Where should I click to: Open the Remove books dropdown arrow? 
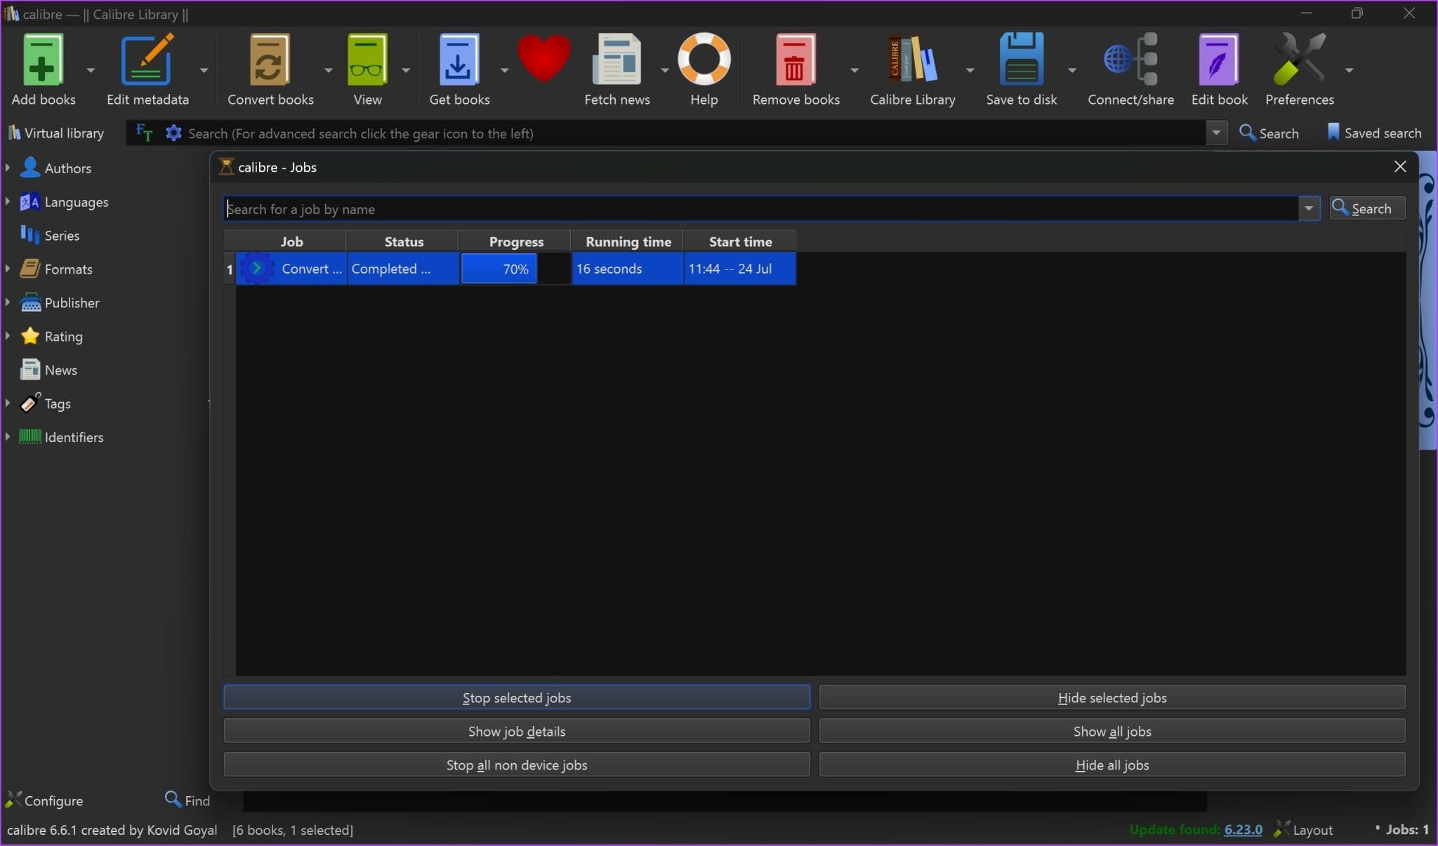[x=855, y=70]
